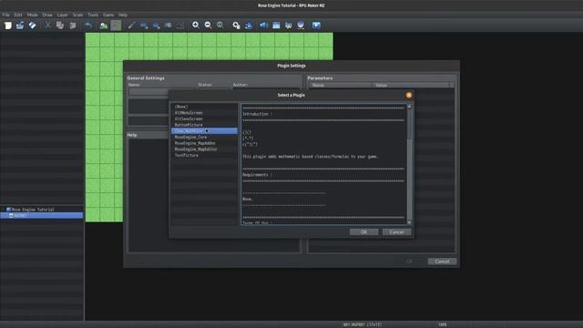Click OK in Select a Plugin dialog
The width and height of the screenshot is (583, 328).
click(x=364, y=231)
